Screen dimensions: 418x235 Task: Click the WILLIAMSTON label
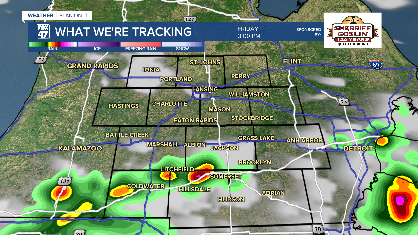[249, 94]
